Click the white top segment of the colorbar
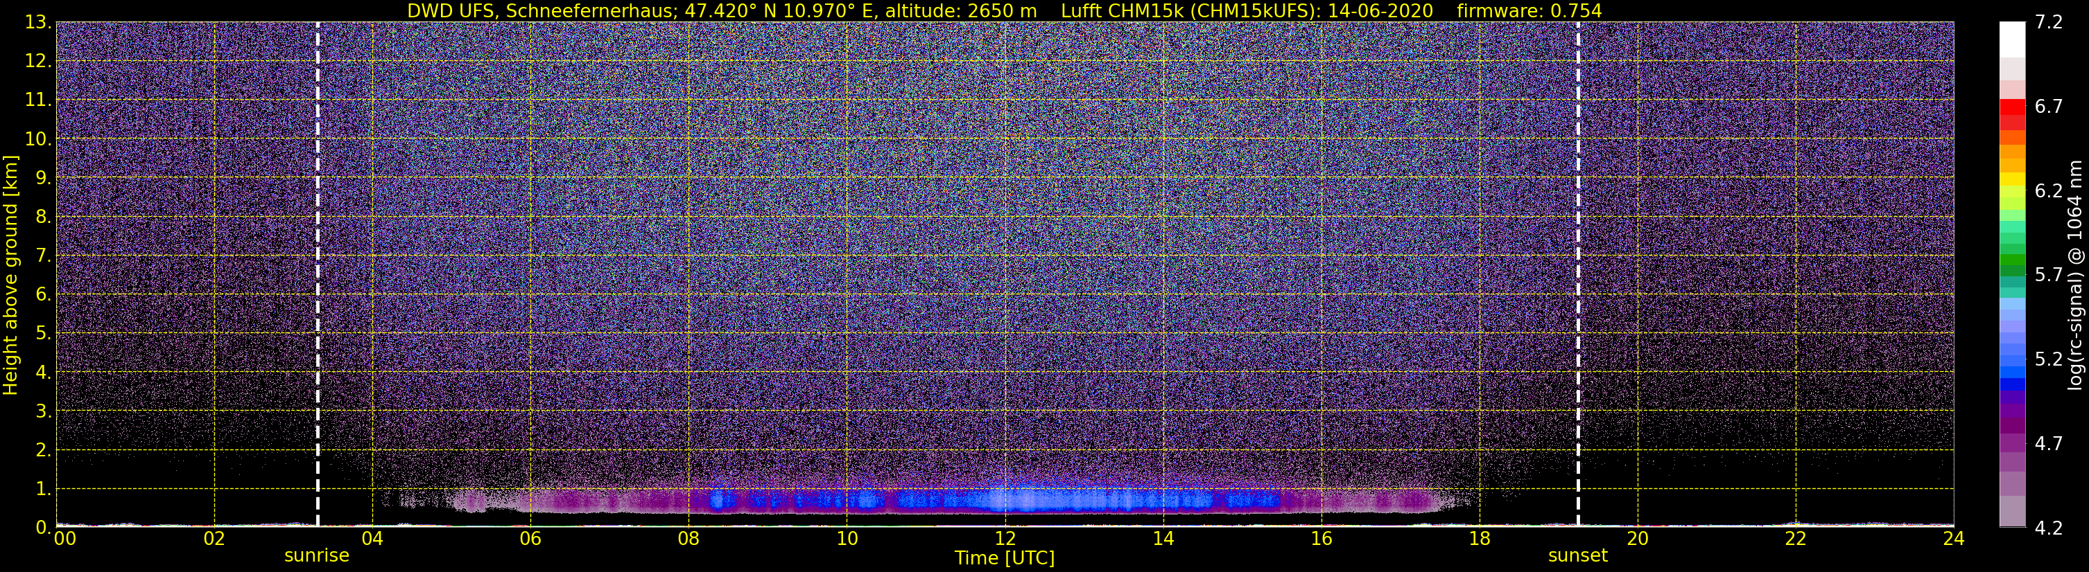Screen dimensions: 2089x572 [x=2012, y=39]
